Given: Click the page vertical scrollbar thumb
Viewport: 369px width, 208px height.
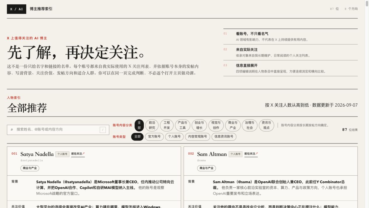Looking at the screenshot, I should [x=367, y=4].
